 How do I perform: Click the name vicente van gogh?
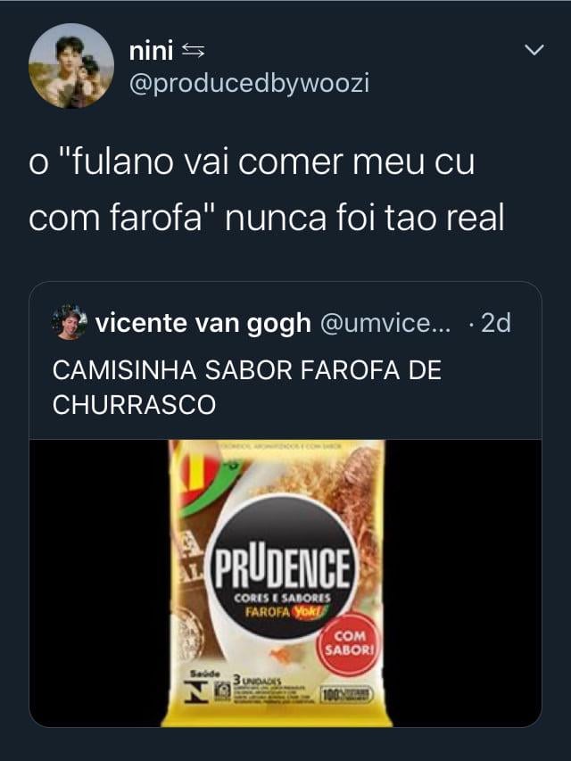203,323
